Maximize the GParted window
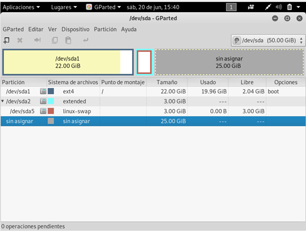Screen dimensions: 306x231 [287, 18]
